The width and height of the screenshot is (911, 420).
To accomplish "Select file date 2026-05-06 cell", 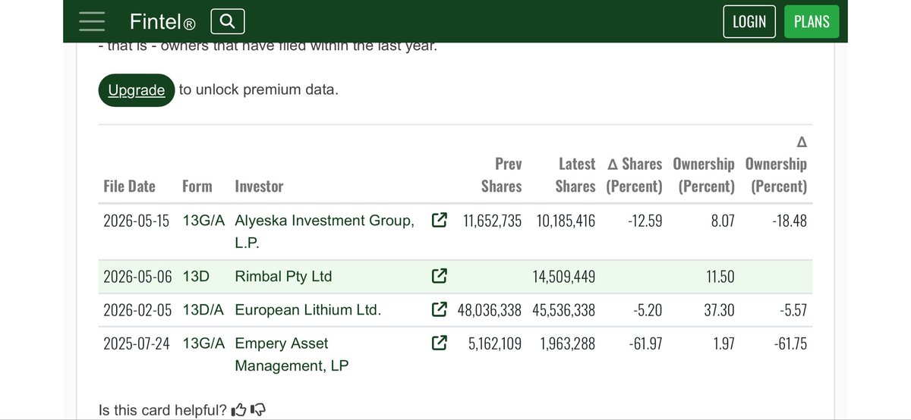I will pos(137,277).
